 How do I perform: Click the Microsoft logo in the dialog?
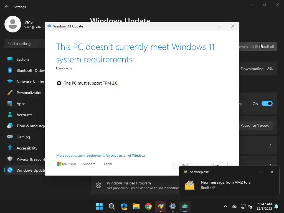point(67,164)
